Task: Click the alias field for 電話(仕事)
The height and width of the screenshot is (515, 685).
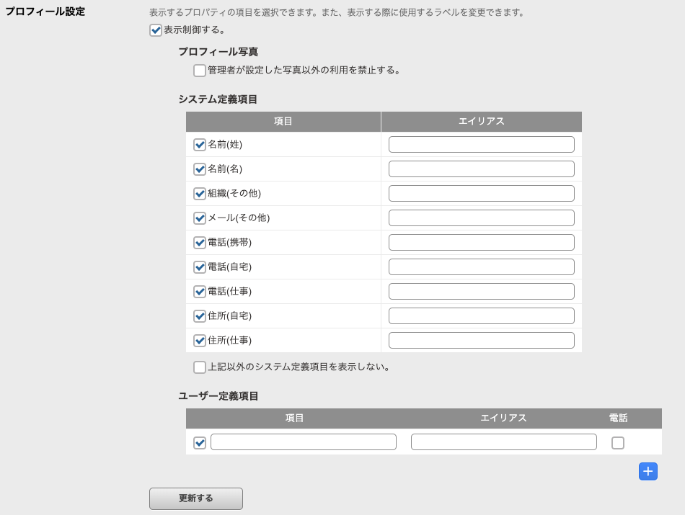Action: coord(482,291)
